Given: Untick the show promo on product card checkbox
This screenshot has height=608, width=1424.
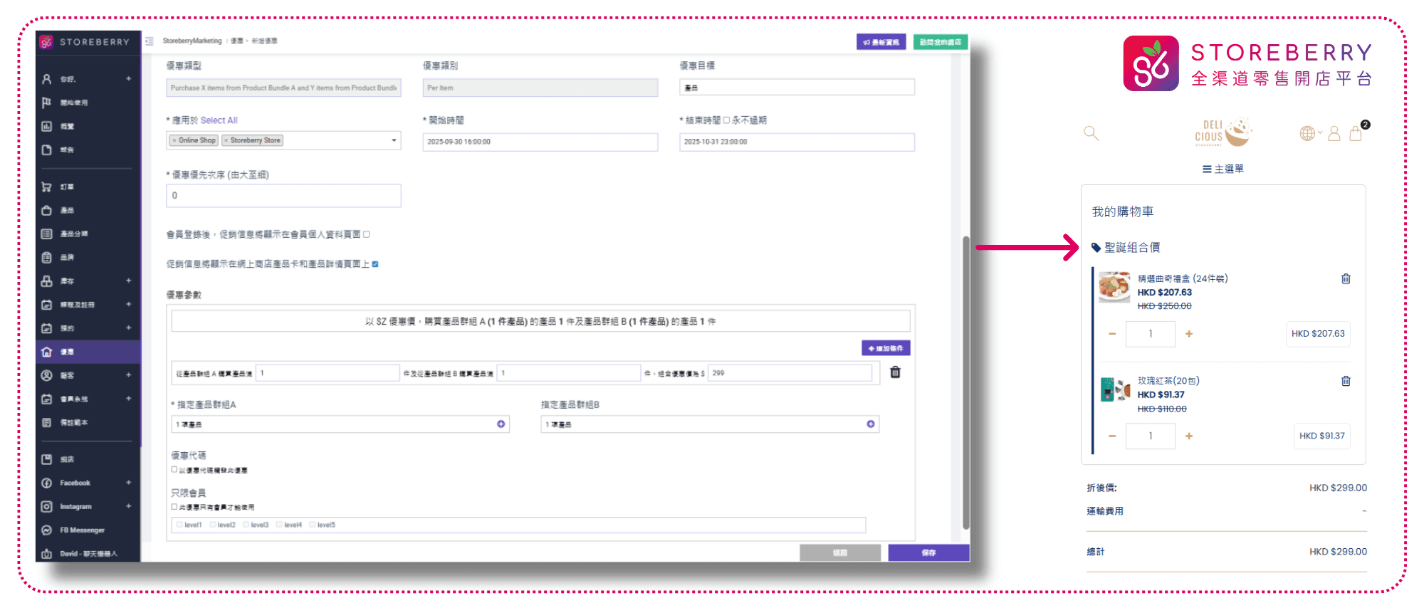Looking at the screenshot, I should point(375,264).
